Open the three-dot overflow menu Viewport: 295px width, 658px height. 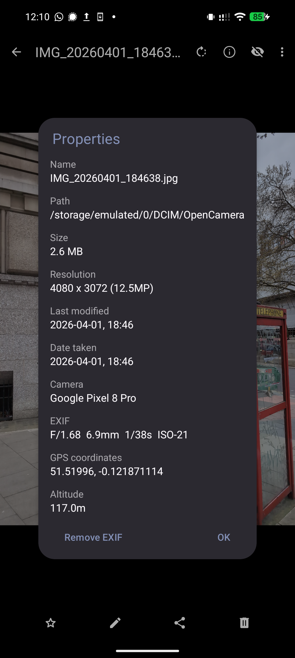point(282,52)
